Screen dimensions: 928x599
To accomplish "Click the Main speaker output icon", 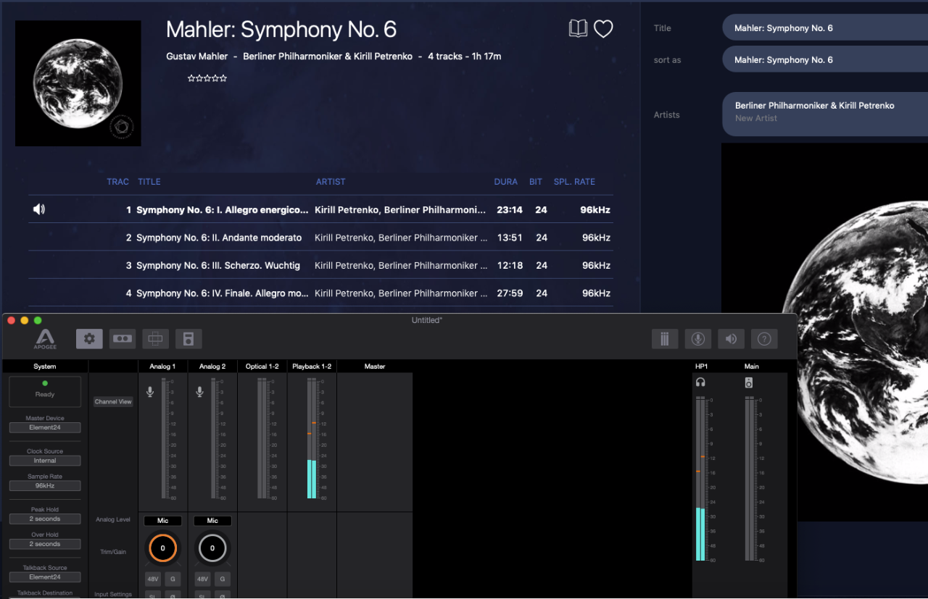I will click(x=749, y=382).
